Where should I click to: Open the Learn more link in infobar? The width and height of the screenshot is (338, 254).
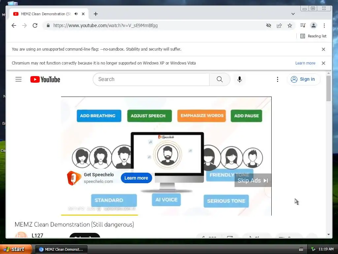305,63
